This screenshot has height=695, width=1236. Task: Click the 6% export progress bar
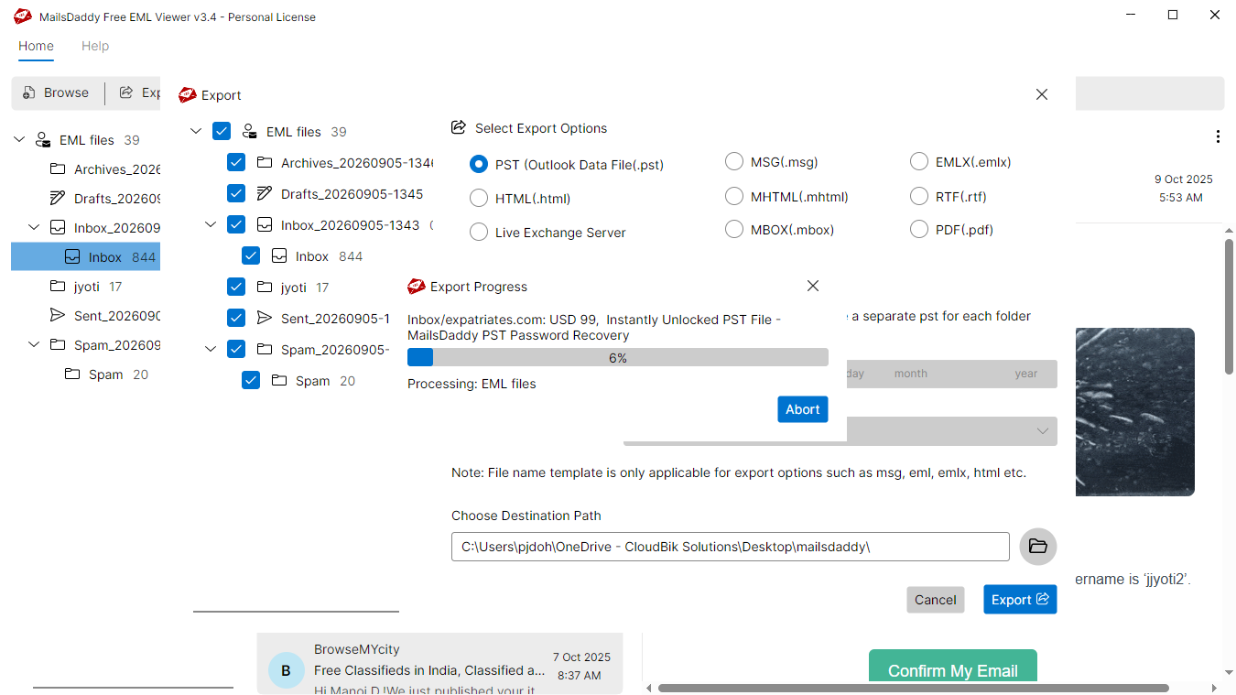[x=617, y=358]
